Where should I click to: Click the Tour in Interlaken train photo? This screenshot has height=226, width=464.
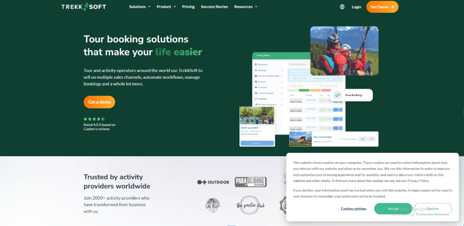(300, 139)
